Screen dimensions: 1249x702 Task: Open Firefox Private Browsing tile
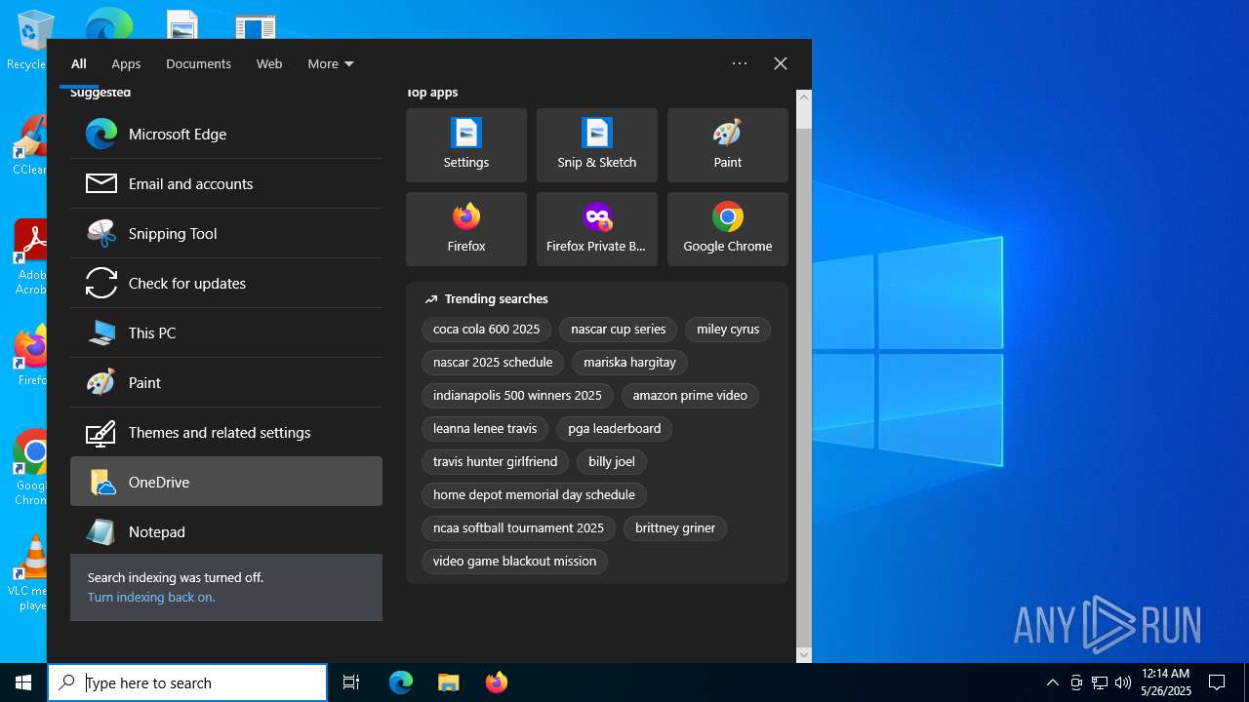[597, 229]
